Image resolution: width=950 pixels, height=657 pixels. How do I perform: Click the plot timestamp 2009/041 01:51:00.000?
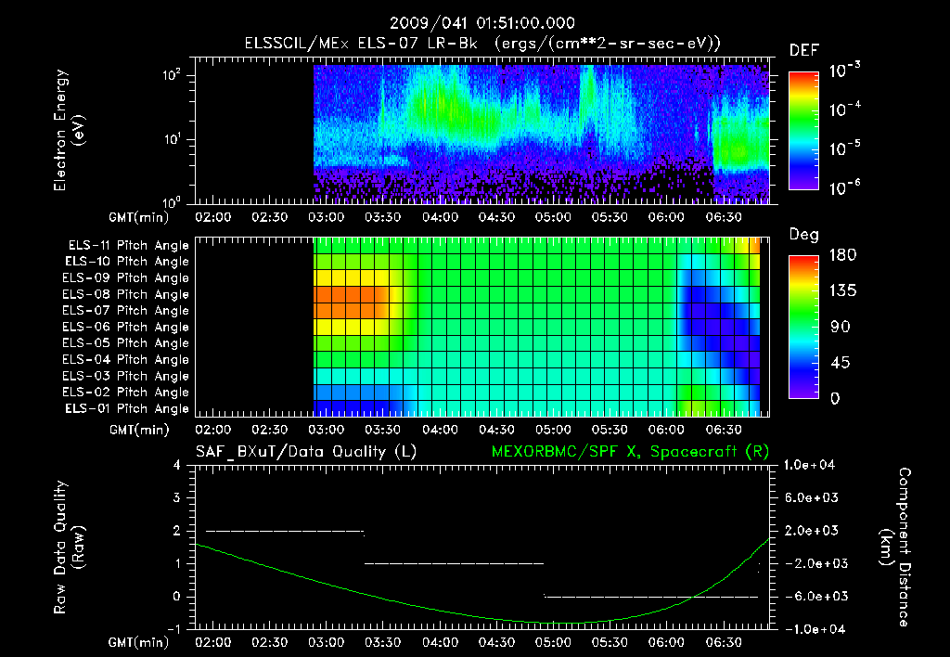coord(482,23)
